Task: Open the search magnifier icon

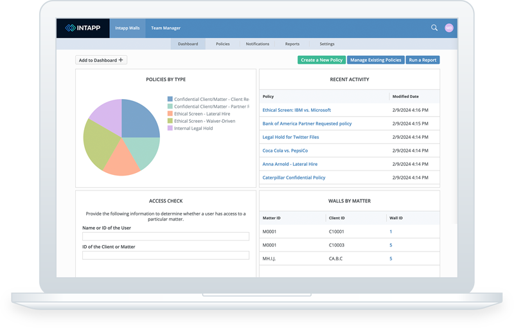Action: [434, 28]
